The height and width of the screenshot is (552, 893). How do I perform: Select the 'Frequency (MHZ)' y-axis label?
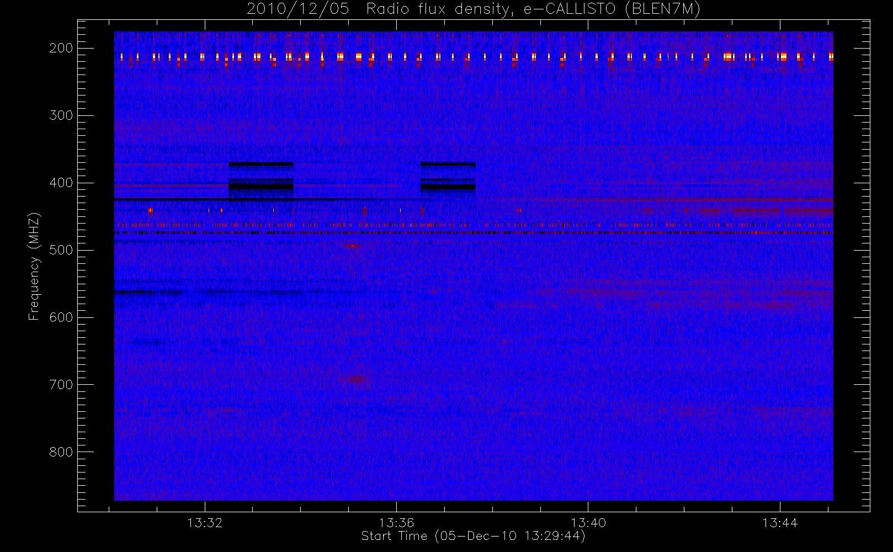tap(34, 266)
